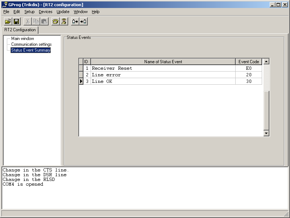
Task: Select the RT2 Configuration tab
Action: coord(20,30)
